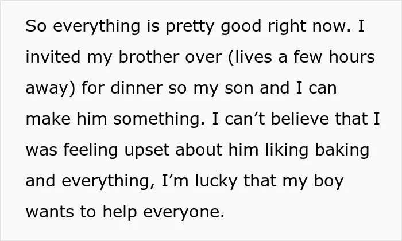Click on the word "dinner"
Screen dimensions: 402x241
(x=137, y=88)
